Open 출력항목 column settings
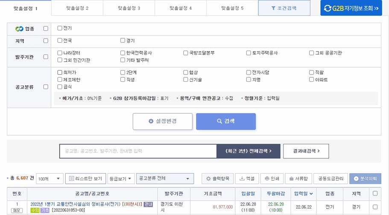Viewport: 389px width, 215px height. point(218,179)
